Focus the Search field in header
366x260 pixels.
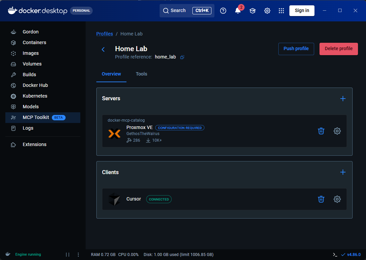[187, 10]
